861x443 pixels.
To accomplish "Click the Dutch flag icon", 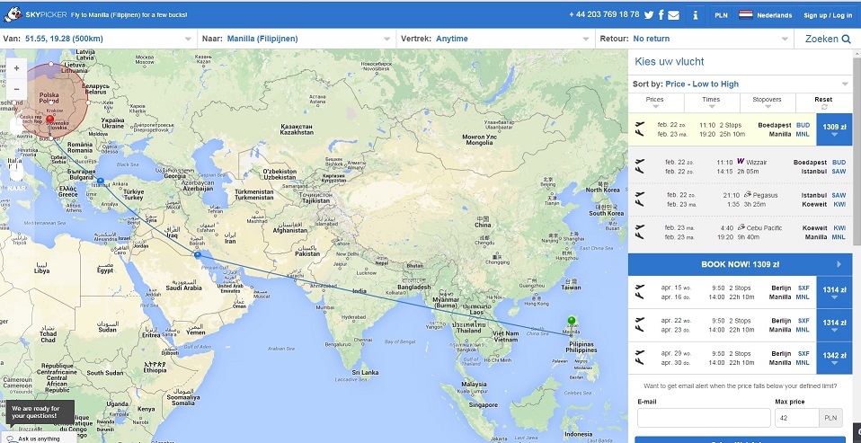I will tap(746, 14).
